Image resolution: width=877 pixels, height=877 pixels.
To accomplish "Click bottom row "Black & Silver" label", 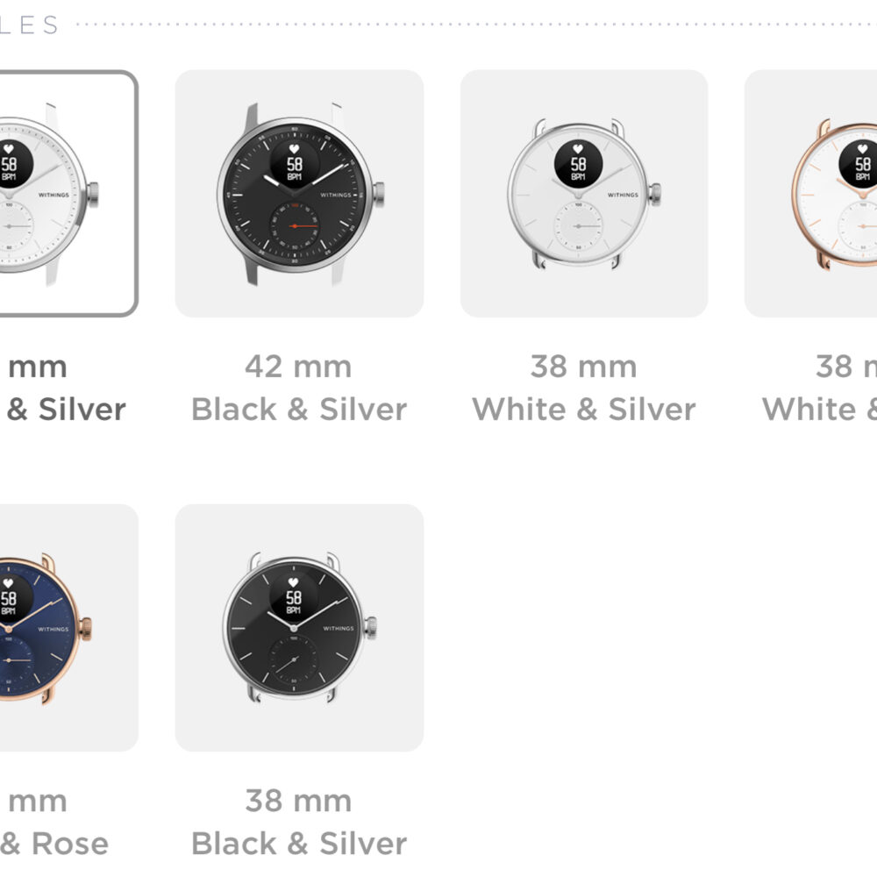I will pyautogui.click(x=299, y=844).
